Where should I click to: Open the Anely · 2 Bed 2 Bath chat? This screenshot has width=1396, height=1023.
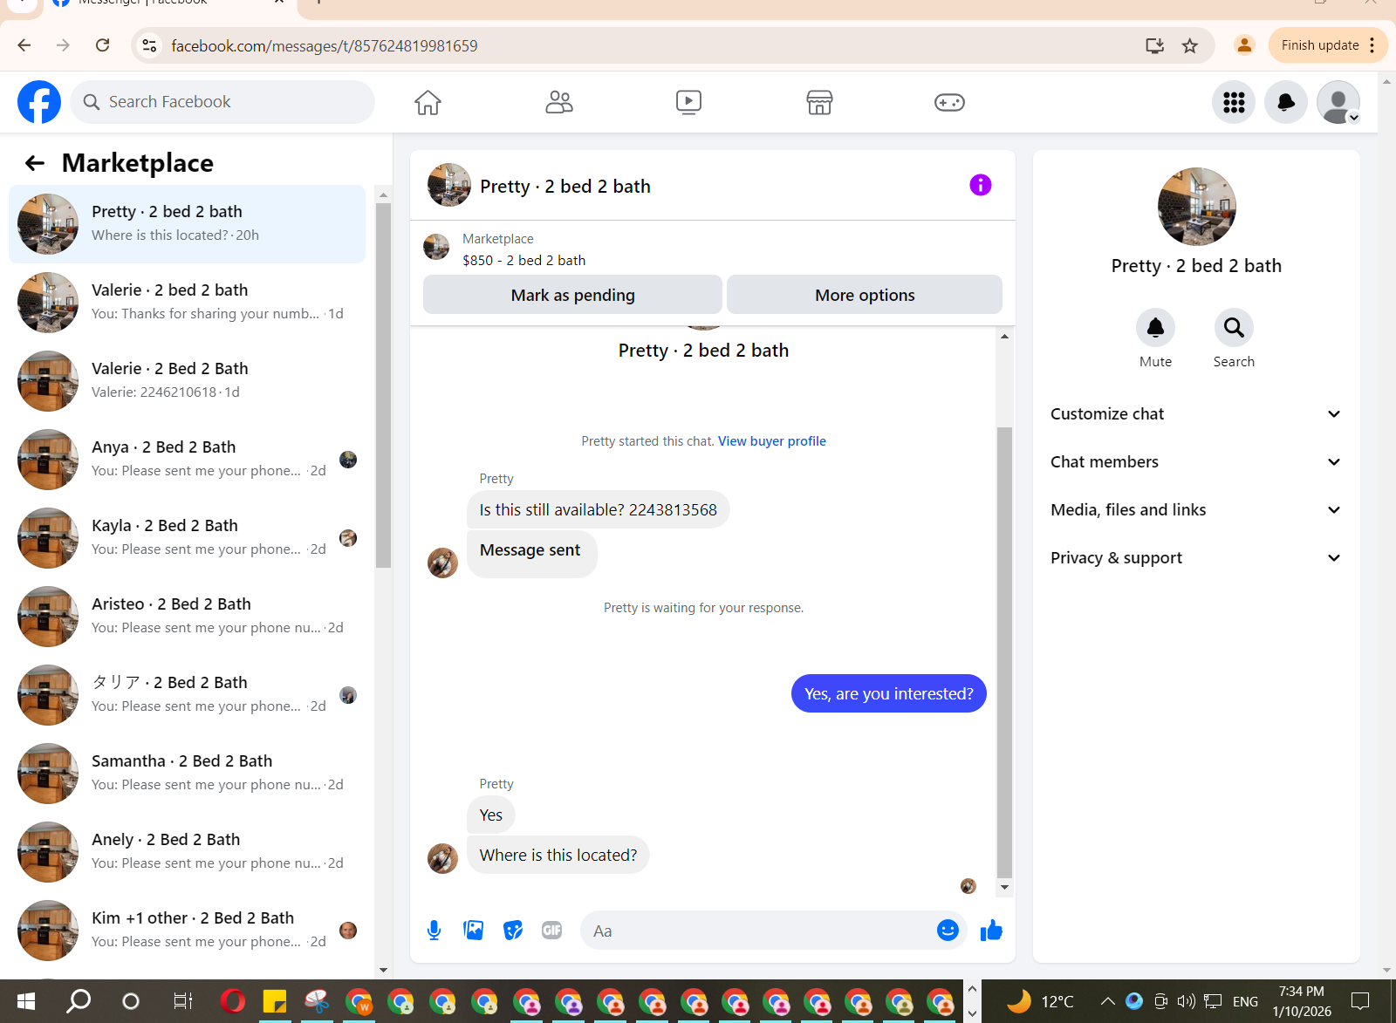187,852
